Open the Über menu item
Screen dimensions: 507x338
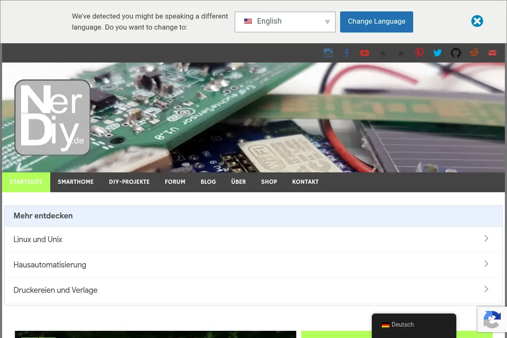pyautogui.click(x=238, y=182)
